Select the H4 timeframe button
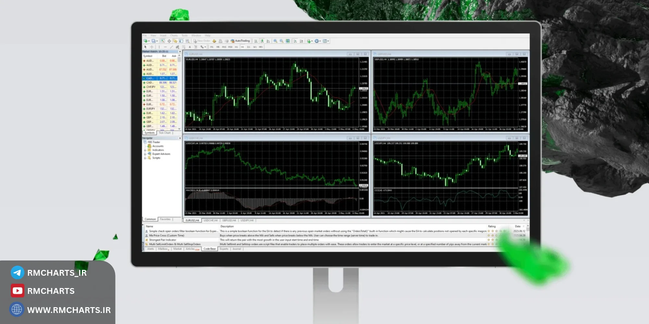Screen dimensions: 649x324 (x=242, y=47)
